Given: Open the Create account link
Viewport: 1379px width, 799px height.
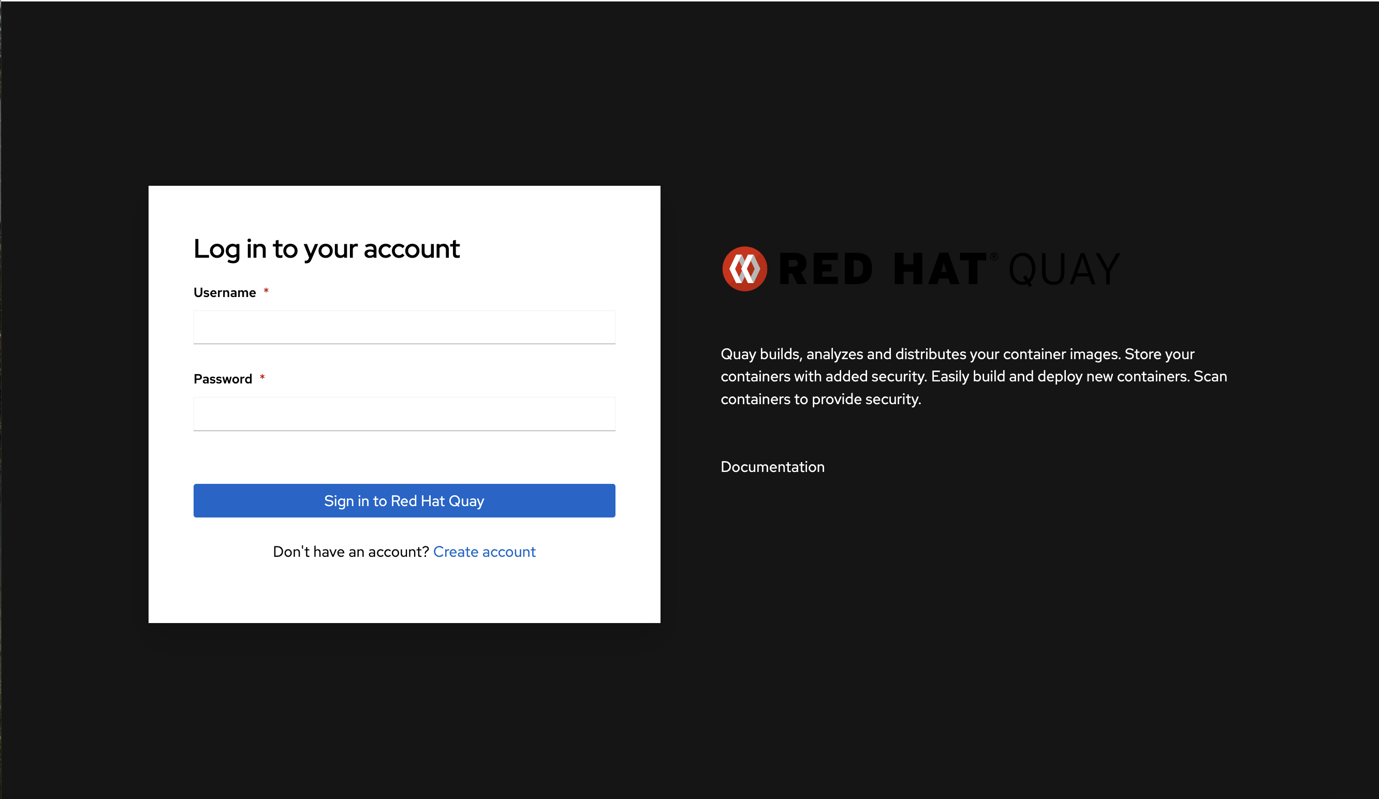Looking at the screenshot, I should tap(484, 551).
